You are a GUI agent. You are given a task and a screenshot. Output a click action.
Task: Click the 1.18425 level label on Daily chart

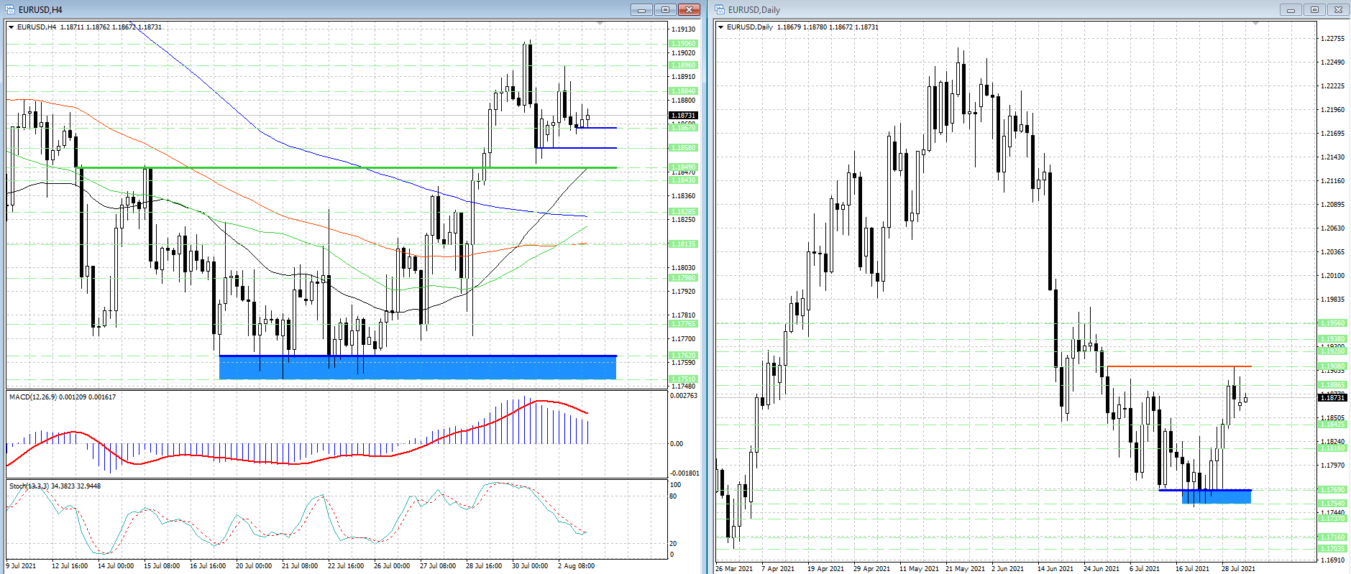tap(1332, 425)
